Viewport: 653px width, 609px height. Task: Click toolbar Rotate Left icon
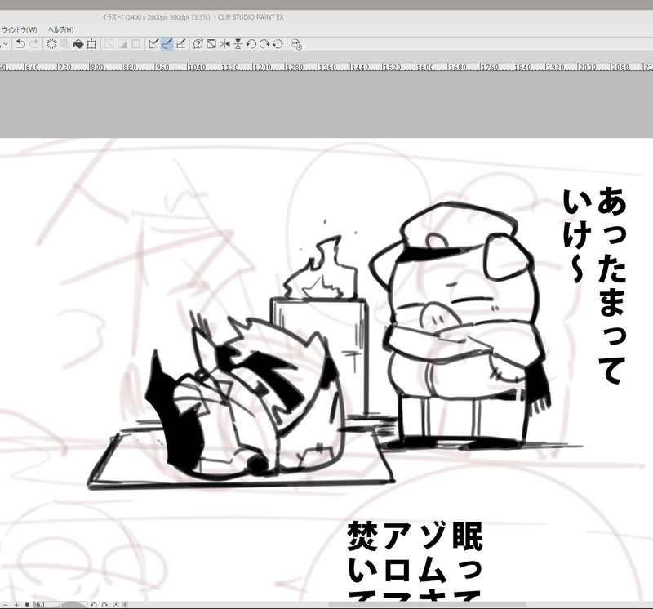(251, 44)
